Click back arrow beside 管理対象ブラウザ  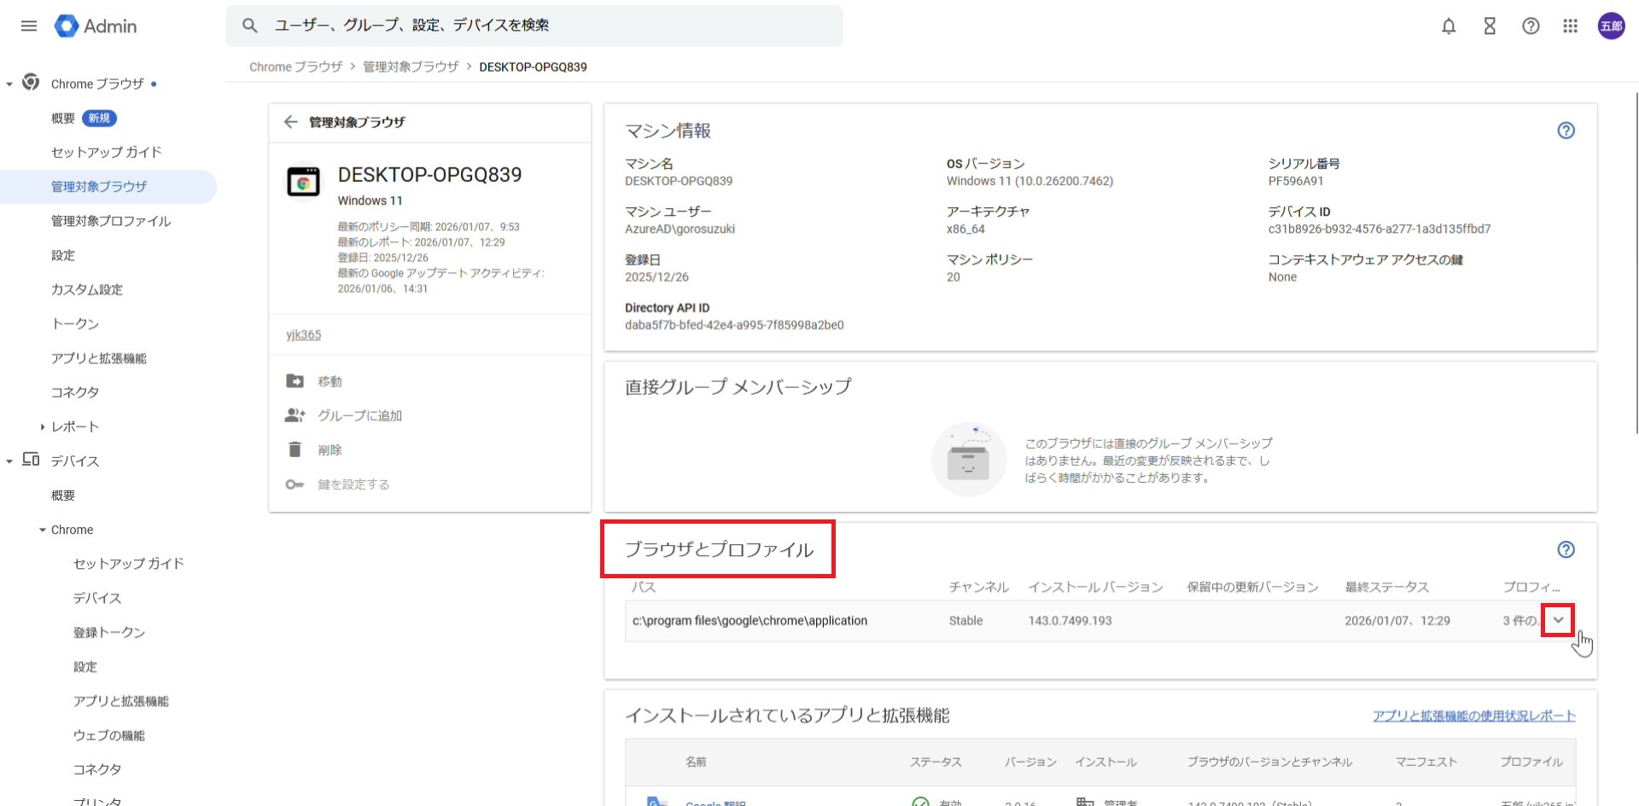click(x=291, y=122)
